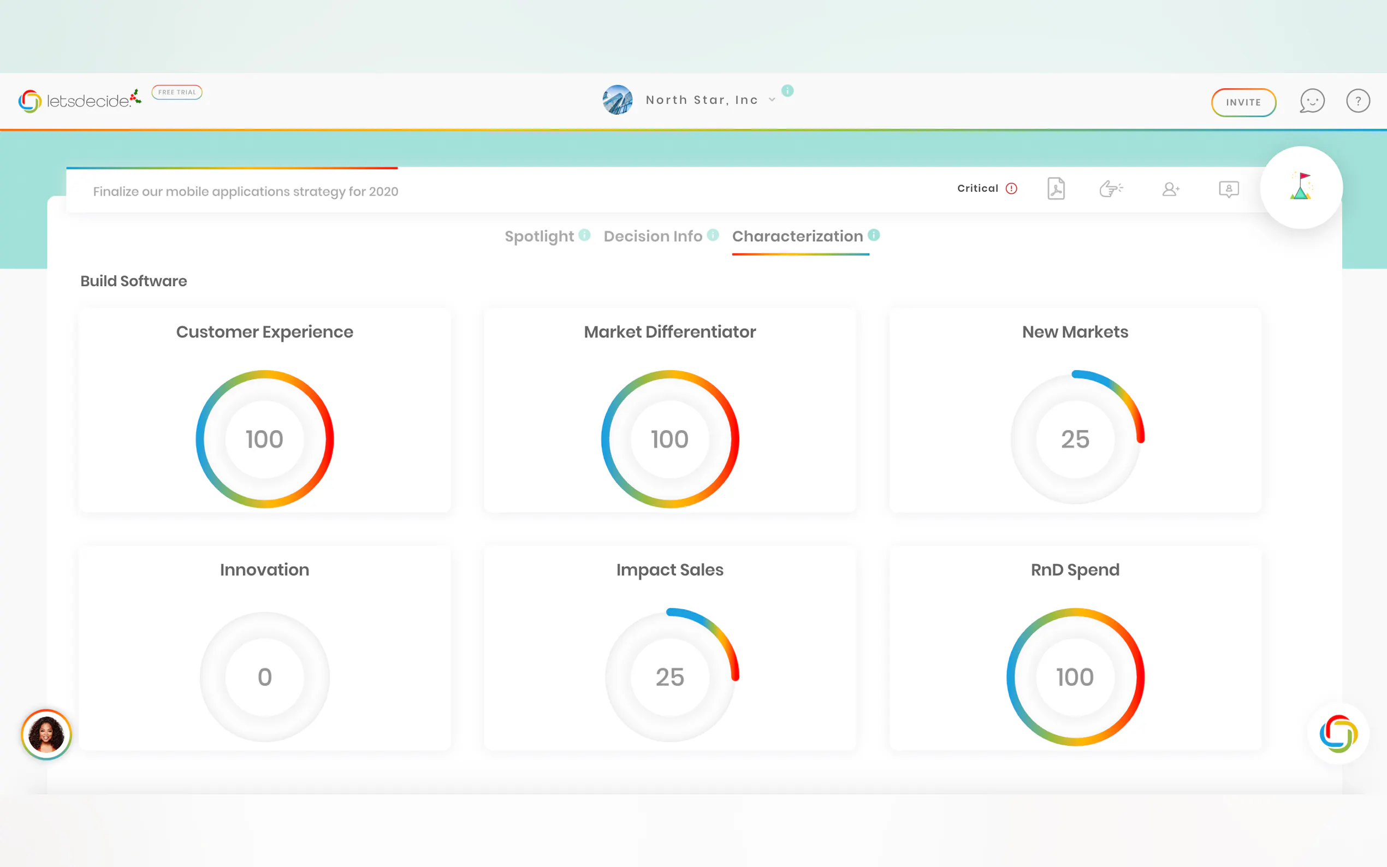This screenshot has width=1387, height=867.
Task: Click the FREE TRIAL badge
Action: [x=176, y=92]
